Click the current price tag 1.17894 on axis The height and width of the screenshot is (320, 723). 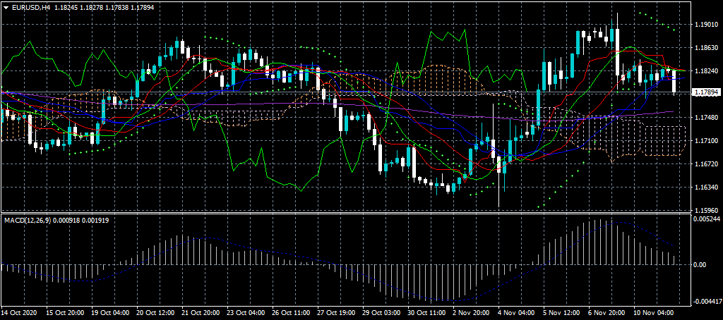pyautogui.click(x=705, y=92)
